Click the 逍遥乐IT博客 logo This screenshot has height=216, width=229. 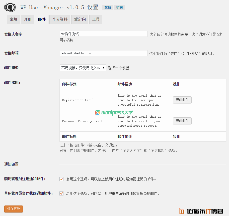[201, 211]
